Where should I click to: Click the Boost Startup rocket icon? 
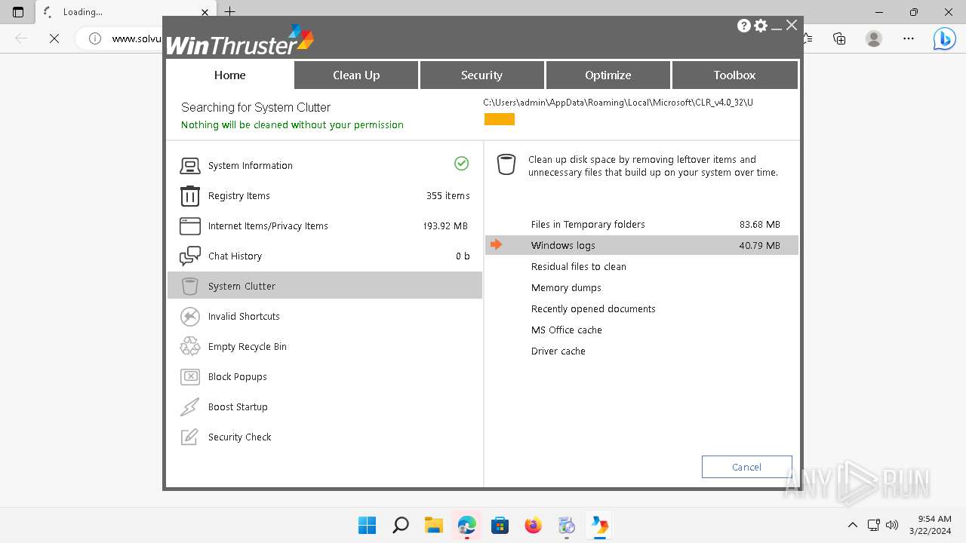click(x=190, y=407)
